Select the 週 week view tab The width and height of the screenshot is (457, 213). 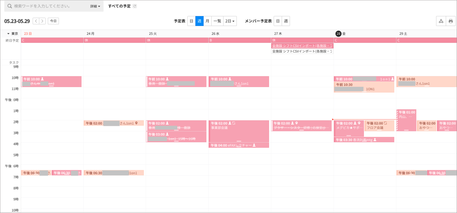(199, 21)
